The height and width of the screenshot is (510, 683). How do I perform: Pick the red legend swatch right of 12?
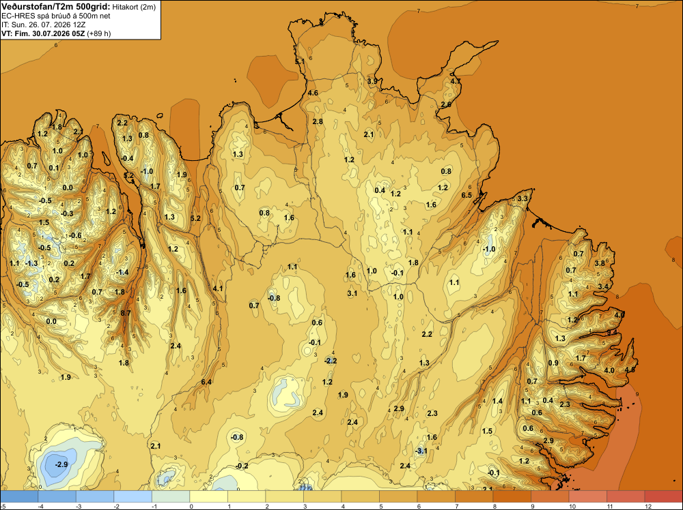click(663, 496)
